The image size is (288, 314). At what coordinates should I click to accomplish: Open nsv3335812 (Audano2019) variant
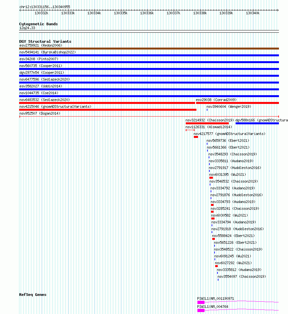pyautogui.click(x=239, y=270)
